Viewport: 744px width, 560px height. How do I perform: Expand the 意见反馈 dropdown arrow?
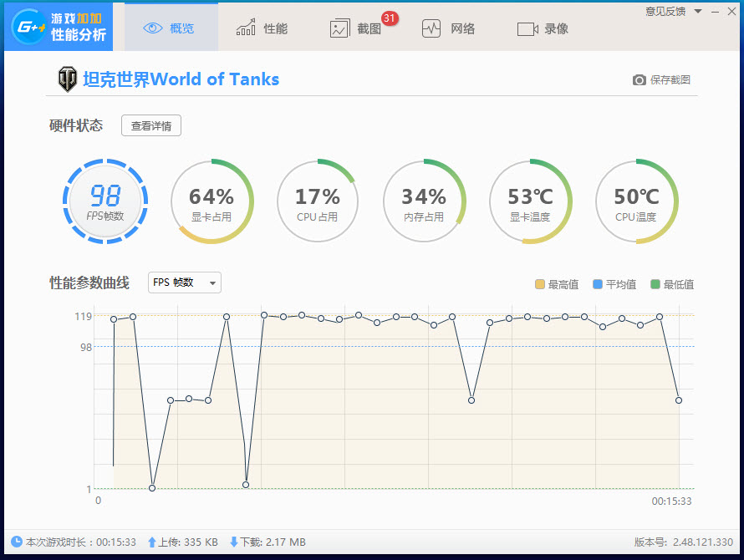(697, 11)
